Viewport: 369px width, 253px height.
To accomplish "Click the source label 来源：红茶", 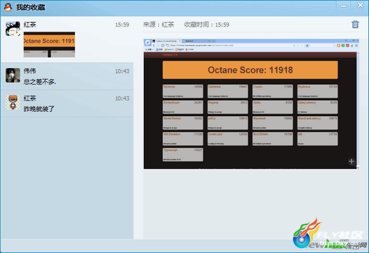I will pyautogui.click(x=159, y=25).
